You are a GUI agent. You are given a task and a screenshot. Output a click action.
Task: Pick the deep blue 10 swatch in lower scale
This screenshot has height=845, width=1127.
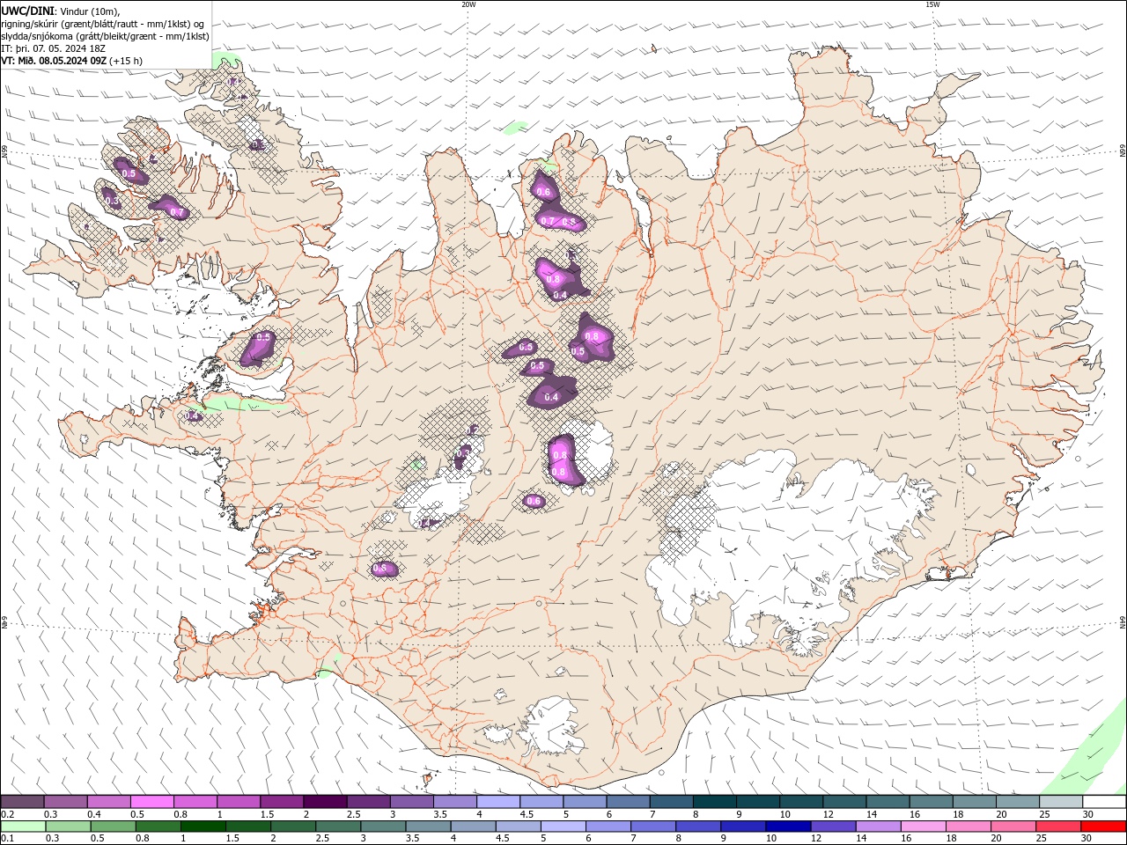(x=787, y=827)
